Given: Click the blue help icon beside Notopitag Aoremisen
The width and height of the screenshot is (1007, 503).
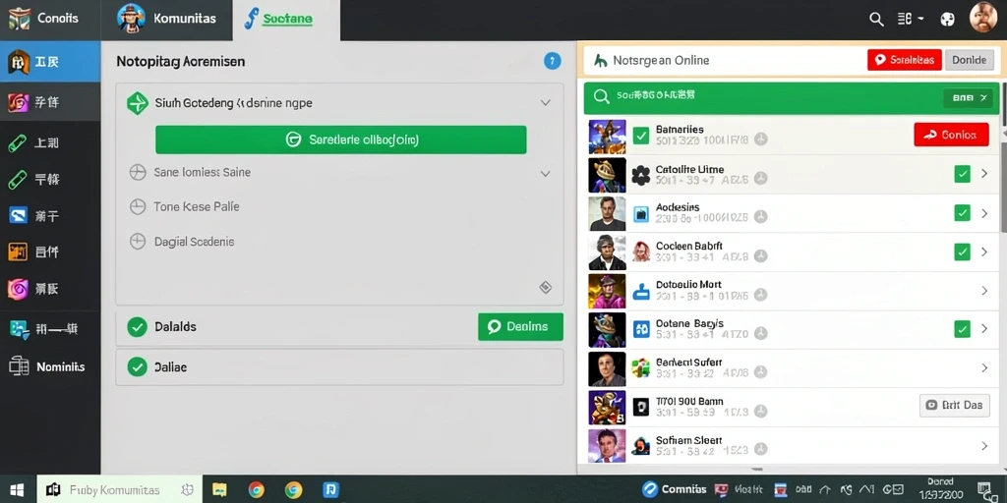Looking at the screenshot, I should click(x=553, y=61).
